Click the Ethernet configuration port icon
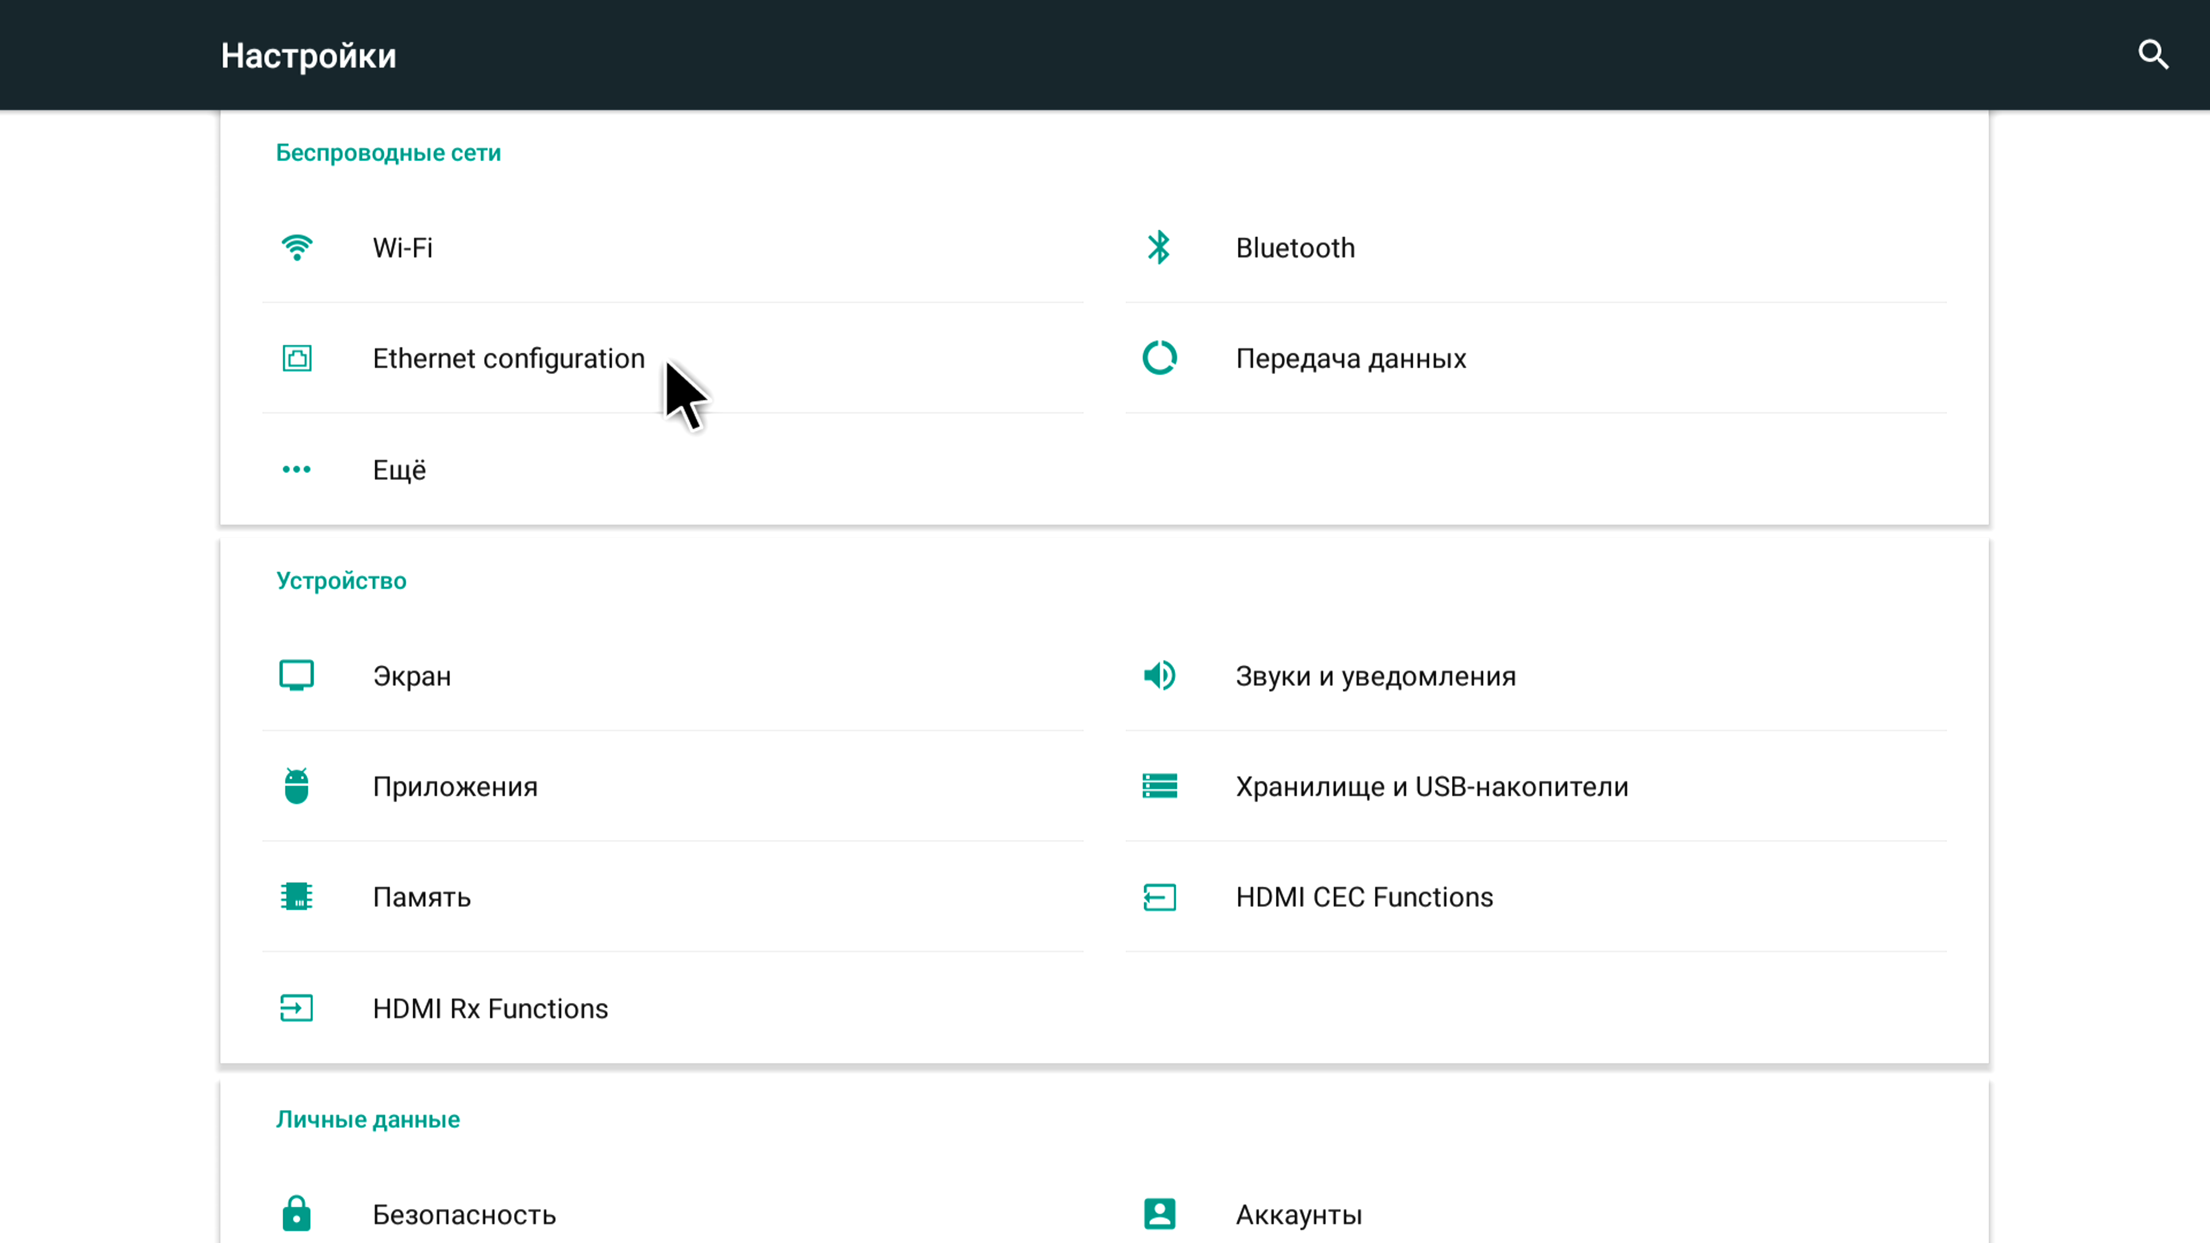The width and height of the screenshot is (2210, 1243). (297, 358)
